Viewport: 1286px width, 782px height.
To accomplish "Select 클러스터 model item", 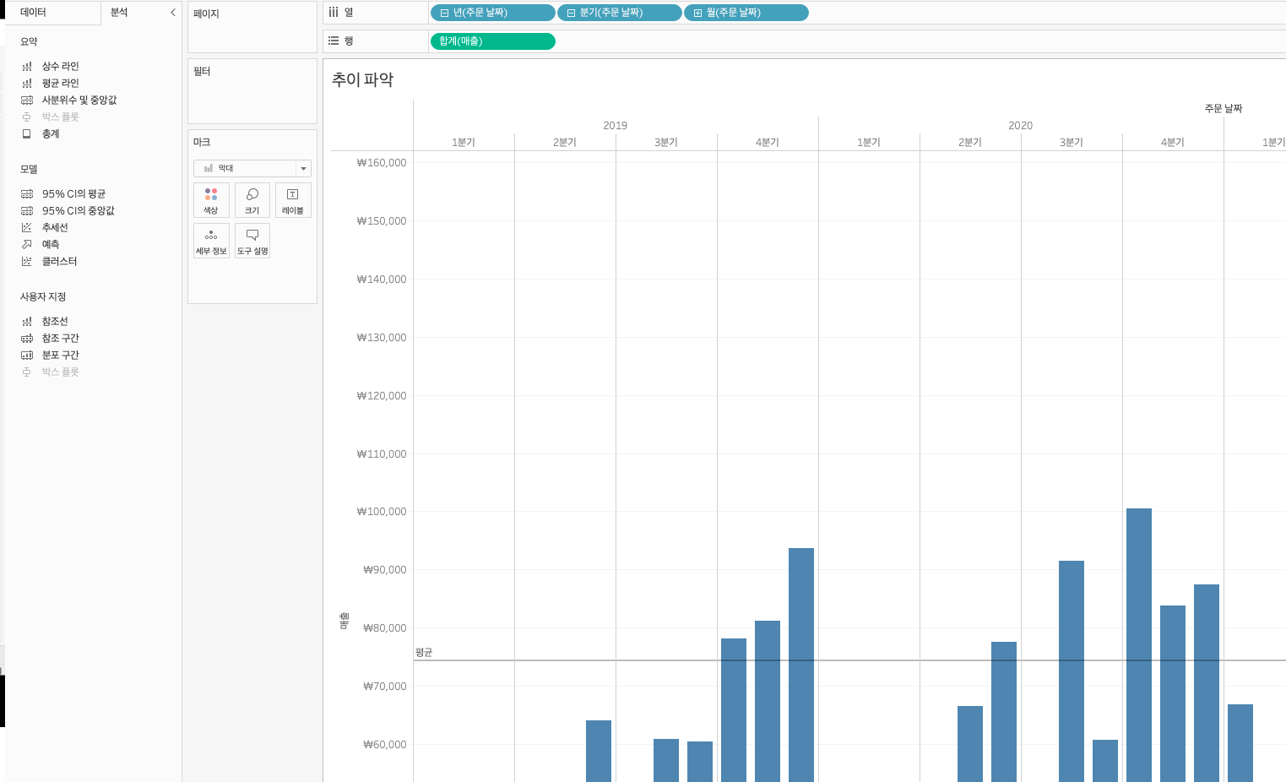I will pos(59,261).
